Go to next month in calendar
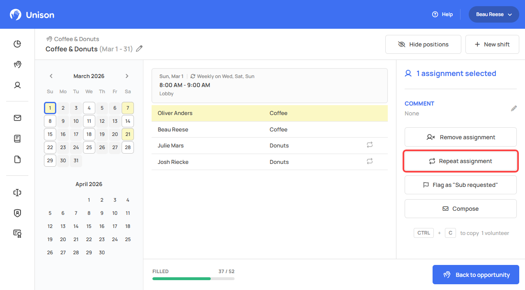This screenshot has height=290, width=525. [x=127, y=76]
